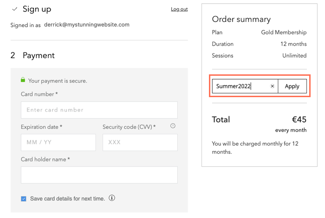Click the Order summary title
Screen dimensions: 325x218
point(241,19)
